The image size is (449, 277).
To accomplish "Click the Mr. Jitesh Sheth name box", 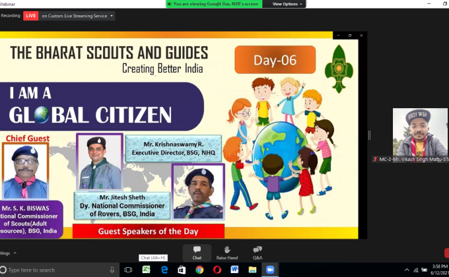I will (x=122, y=206).
